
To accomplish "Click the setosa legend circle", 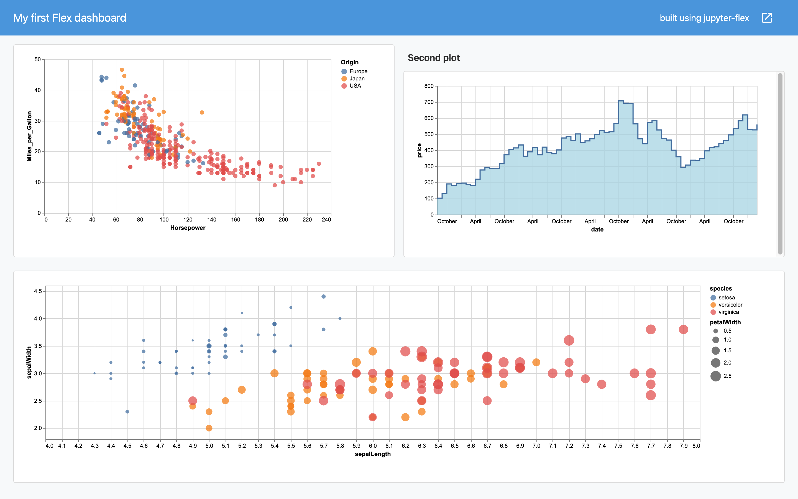I will pyautogui.click(x=713, y=298).
